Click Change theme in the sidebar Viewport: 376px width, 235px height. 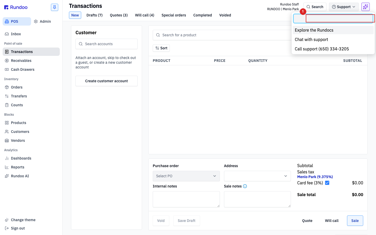(31, 220)
